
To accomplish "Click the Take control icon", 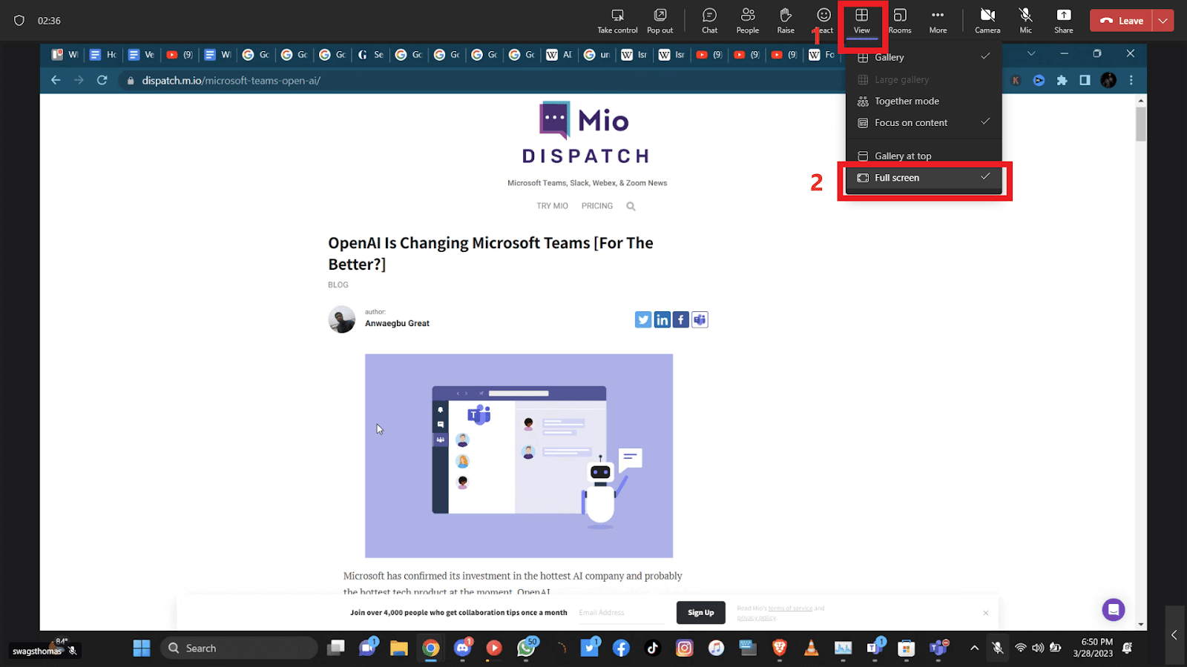I will coord(616,20).
